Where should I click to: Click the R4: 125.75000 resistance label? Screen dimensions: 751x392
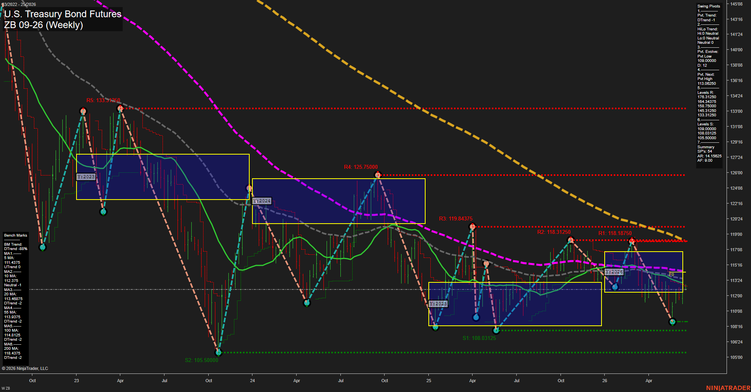361,167
